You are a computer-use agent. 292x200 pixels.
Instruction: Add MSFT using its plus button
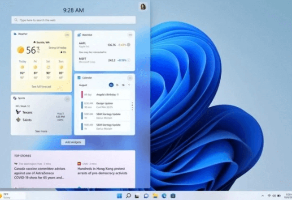[x=128, y=60]
